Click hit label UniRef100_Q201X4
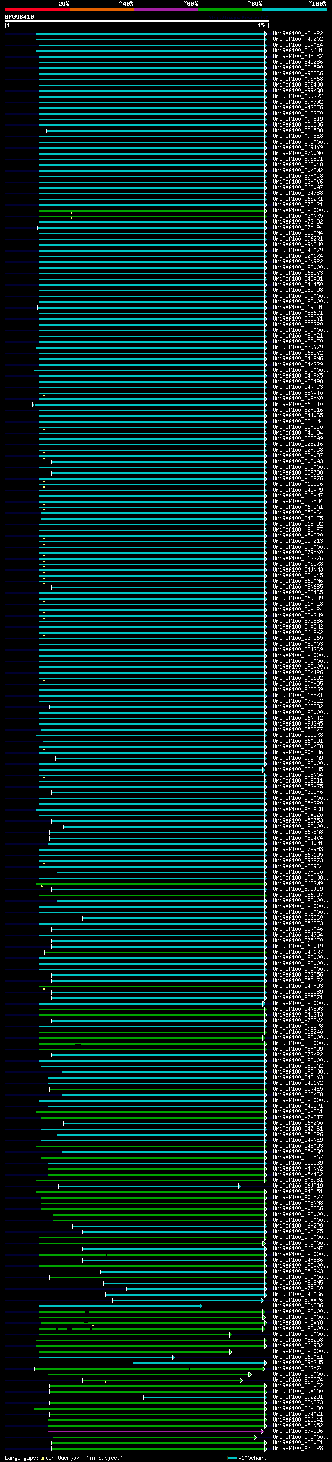The image size is (332, 1462). coord(297,256)
